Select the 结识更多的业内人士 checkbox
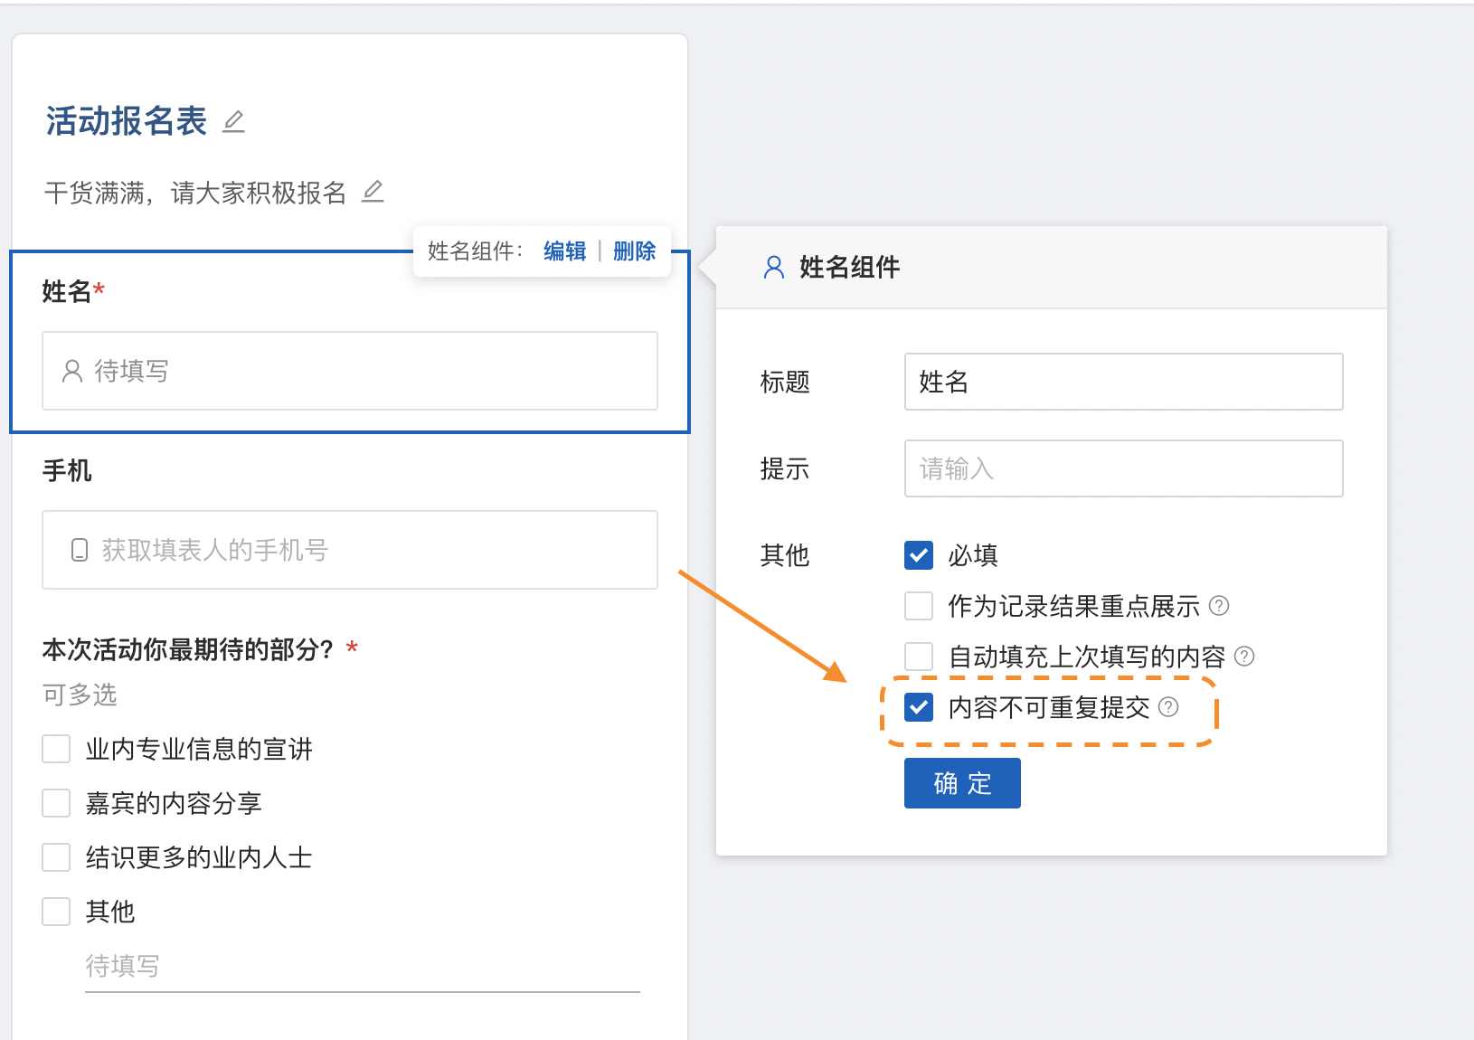Screen dimensions: 1474x1040 tap(56, 857)
